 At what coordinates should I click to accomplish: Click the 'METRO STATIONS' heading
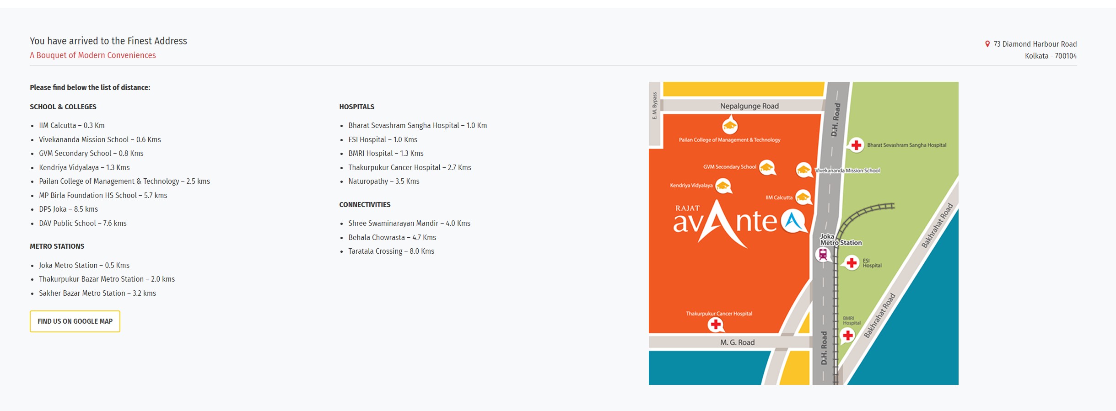click(57, 246)
